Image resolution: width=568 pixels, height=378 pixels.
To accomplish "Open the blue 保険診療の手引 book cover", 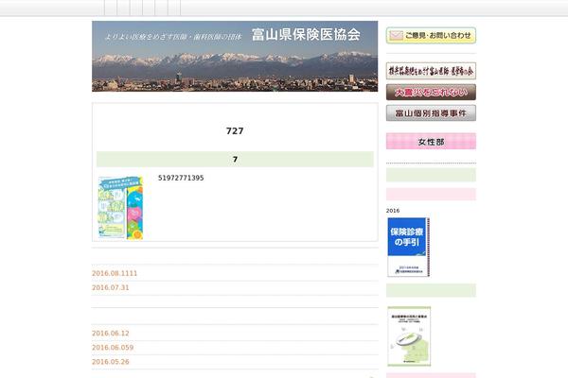I will [x=408, y=248].
